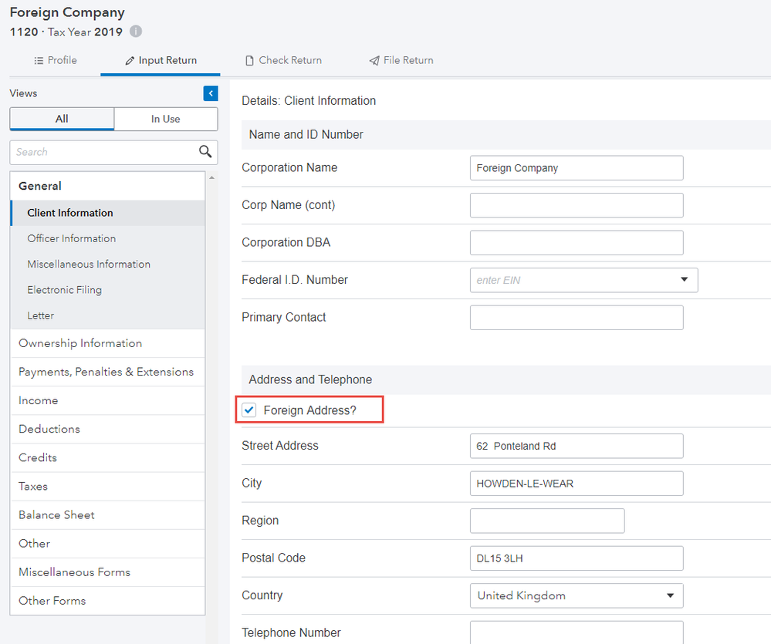
Task: Open the Federal I.D. Number dropdown
Action: pyautogui.click(x=684, y=280)
